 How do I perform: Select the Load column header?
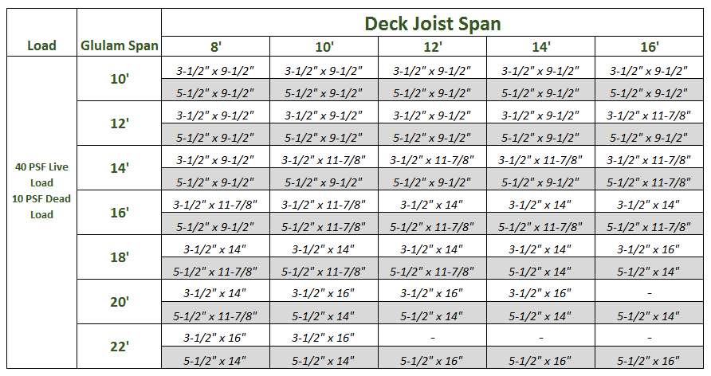[41, 45]
